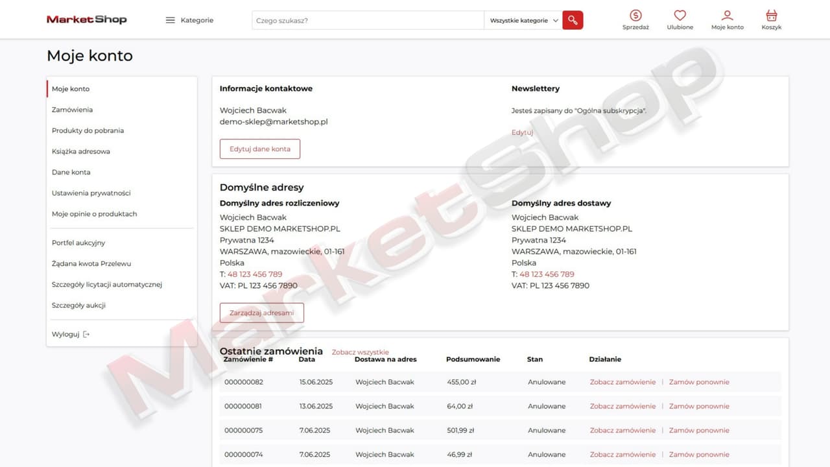Screen dimensions: 830x467
Task: Reorder 000000081 with Zamów ponownie
Action: [x=699, y=406]
